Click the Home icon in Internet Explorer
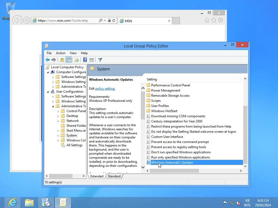The height and width of the screenshot is (208, 278). tap(207, 20)
